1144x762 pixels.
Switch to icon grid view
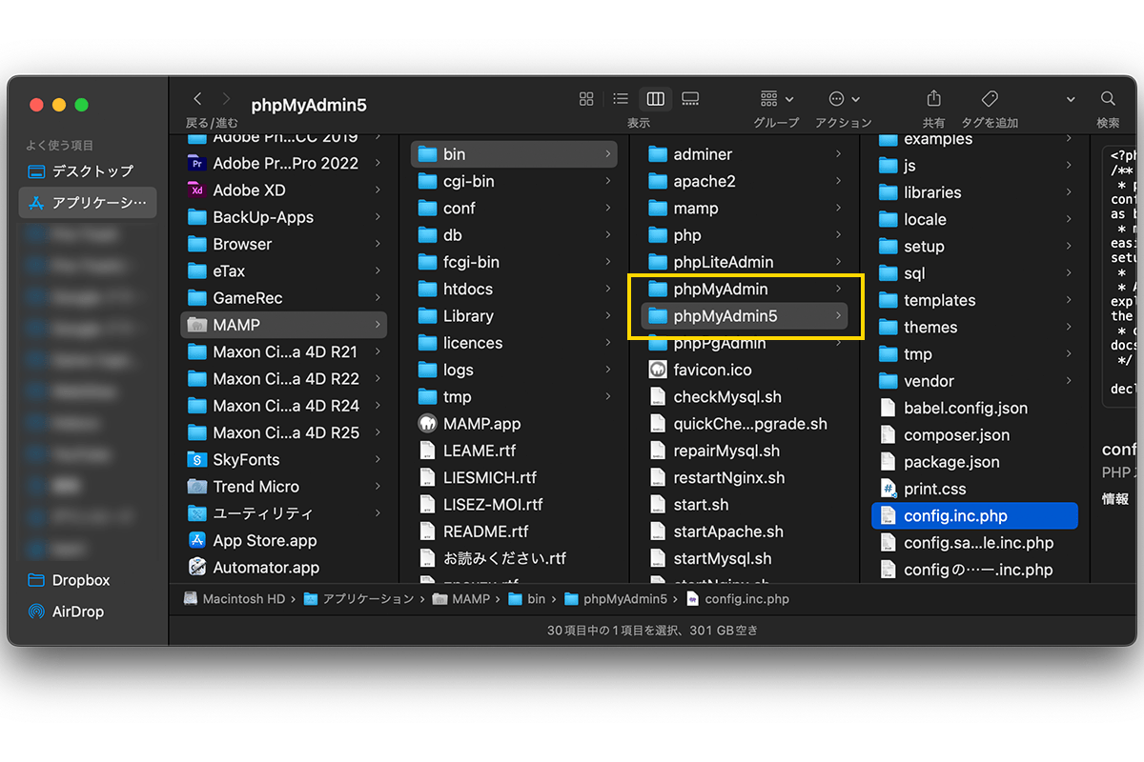(586, 99)
